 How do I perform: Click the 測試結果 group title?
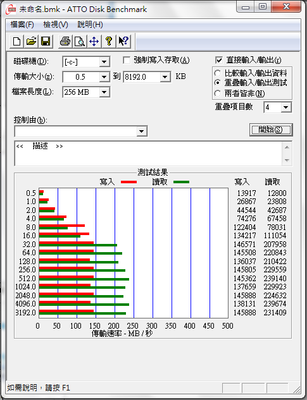point(153,173)
